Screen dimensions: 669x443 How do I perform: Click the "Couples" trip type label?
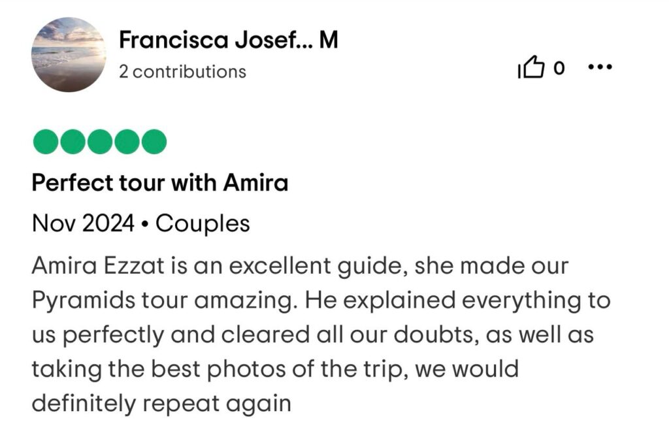pos(203,224)
